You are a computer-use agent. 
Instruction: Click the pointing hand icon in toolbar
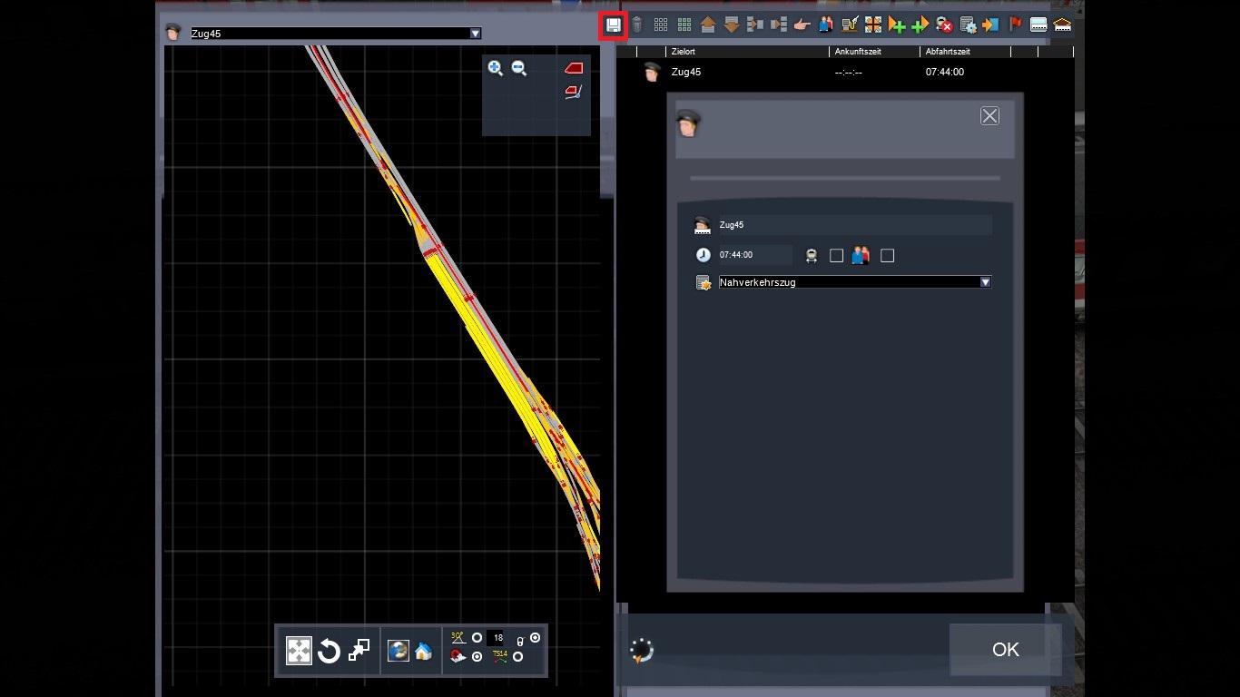tap(802, 25)
